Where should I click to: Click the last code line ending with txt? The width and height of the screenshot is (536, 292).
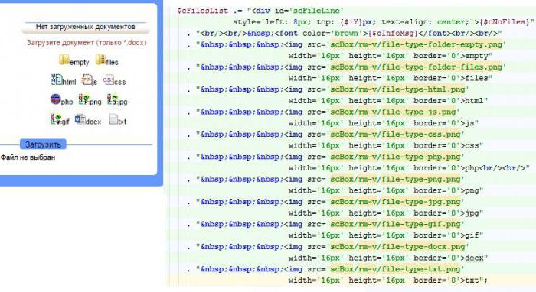tap(388, 281)
